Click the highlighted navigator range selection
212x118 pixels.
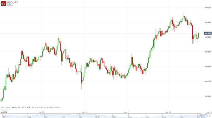(x=203, y=116)
